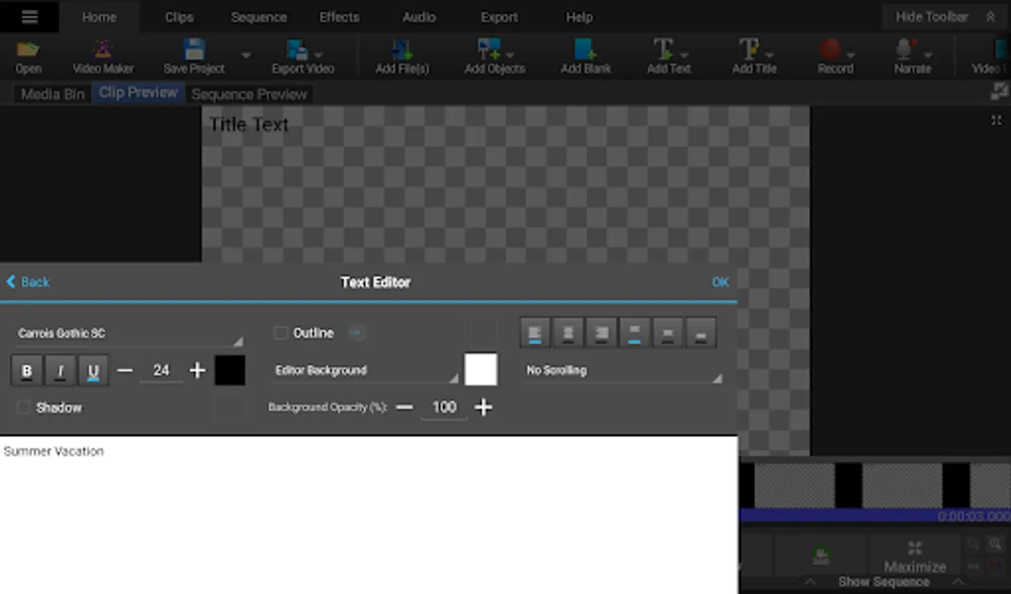
Task: Align text vertically to the bottom
Action: pyautogui.click(x=701, y=333)
